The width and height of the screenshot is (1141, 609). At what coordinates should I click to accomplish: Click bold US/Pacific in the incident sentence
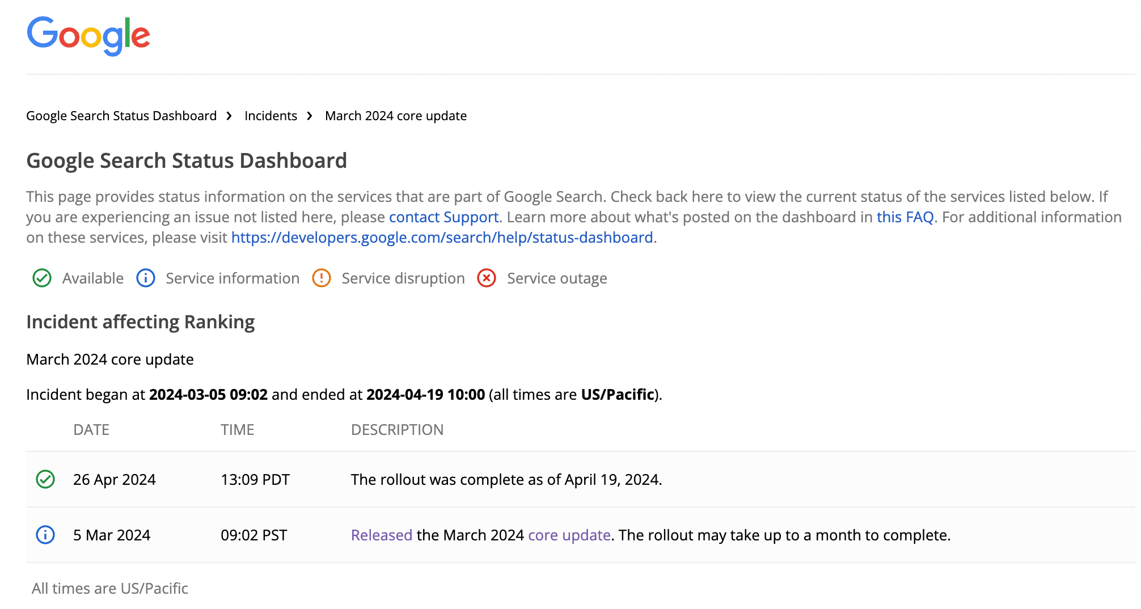click(618, 395)
